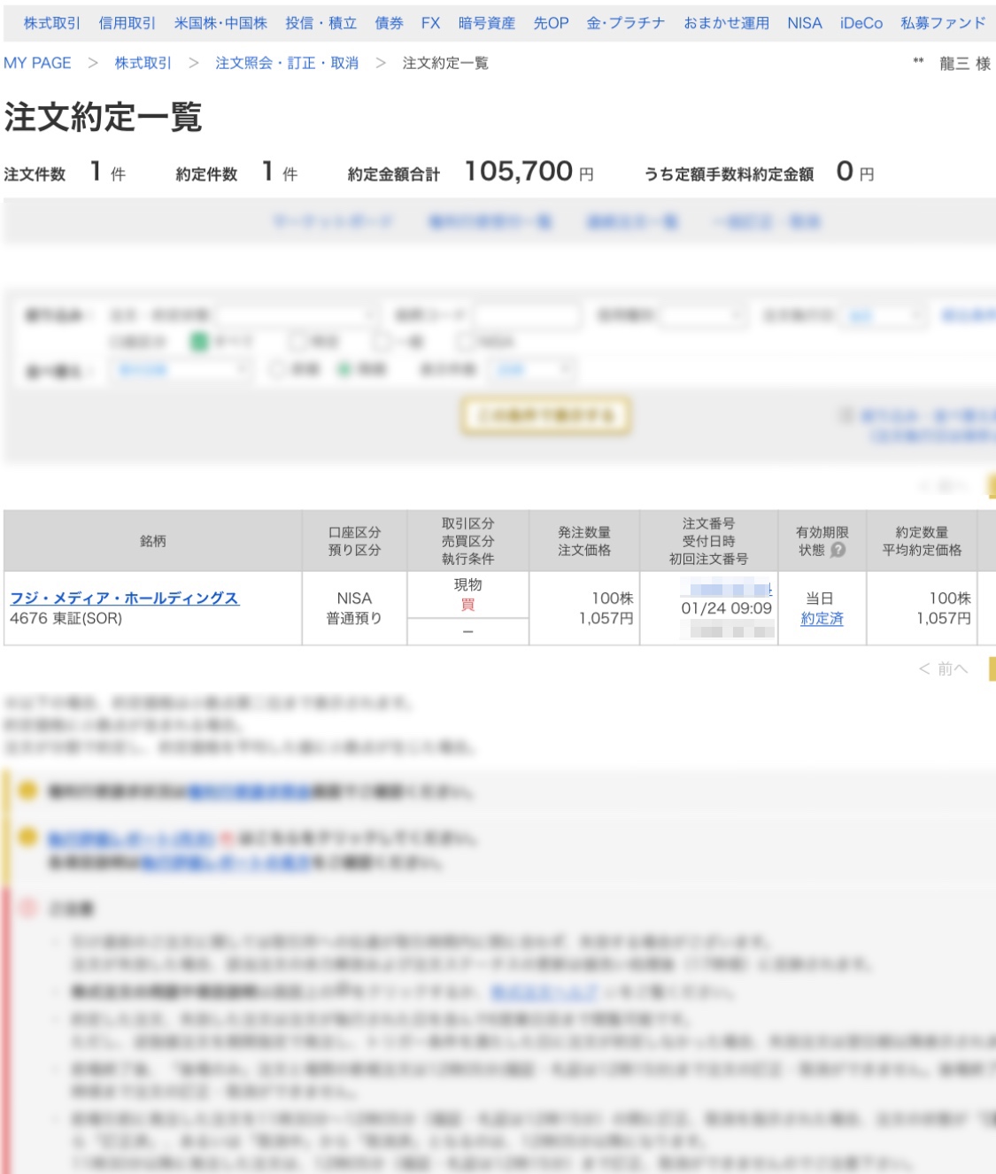This screenshot has width=996, height=1174.
Task: Select the red 買 buy indicator
Action: point(467,605)
